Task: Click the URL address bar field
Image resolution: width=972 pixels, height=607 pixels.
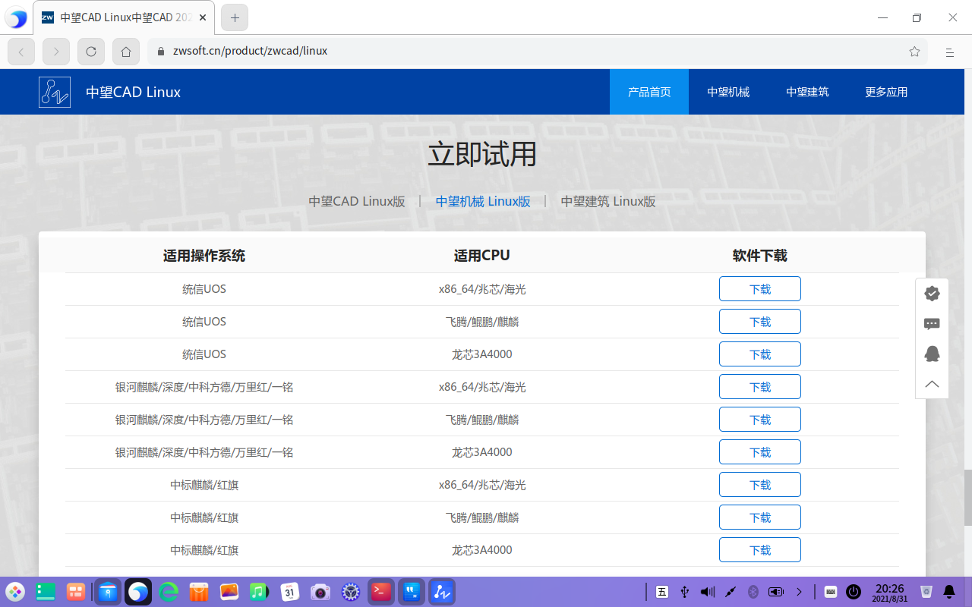Action: click(x=532, y=52)
